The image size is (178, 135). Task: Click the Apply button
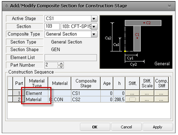[158, 127]
